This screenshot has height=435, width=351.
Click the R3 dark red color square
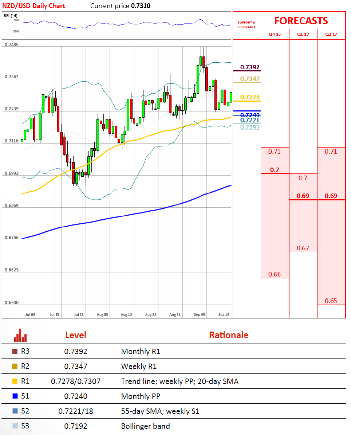point(15,351)
